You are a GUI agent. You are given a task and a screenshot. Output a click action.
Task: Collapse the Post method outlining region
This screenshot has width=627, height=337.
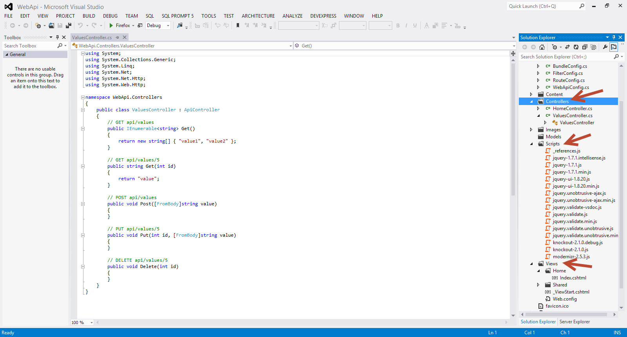click(83, 204)
